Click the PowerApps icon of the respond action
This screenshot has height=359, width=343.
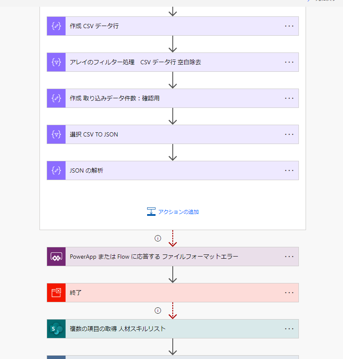click(56, 257)
